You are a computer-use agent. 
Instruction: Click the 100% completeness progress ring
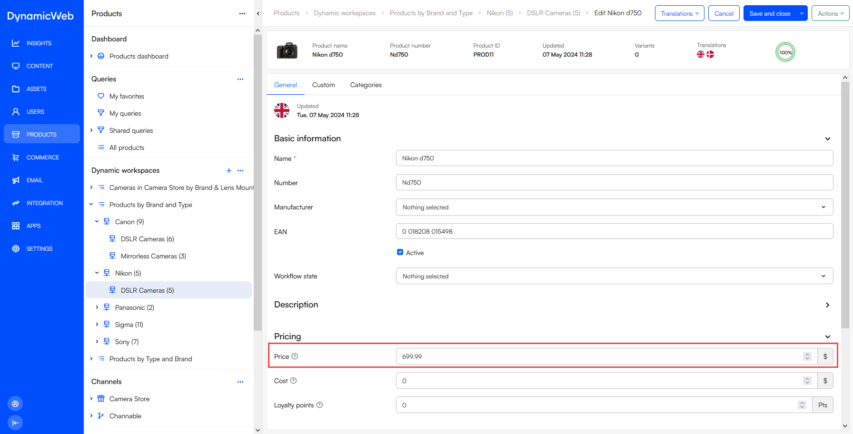tap(785, 52)
